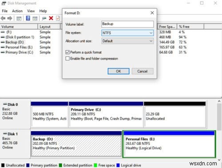
Task: Toggle the Show/Hide Action Pane icon
Action: pyautogui.click(x=35, y=19)
